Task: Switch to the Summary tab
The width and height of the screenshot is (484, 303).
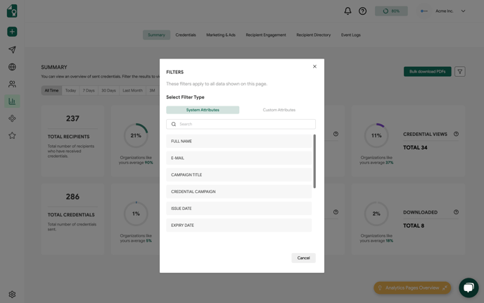Action: point(156,35)
